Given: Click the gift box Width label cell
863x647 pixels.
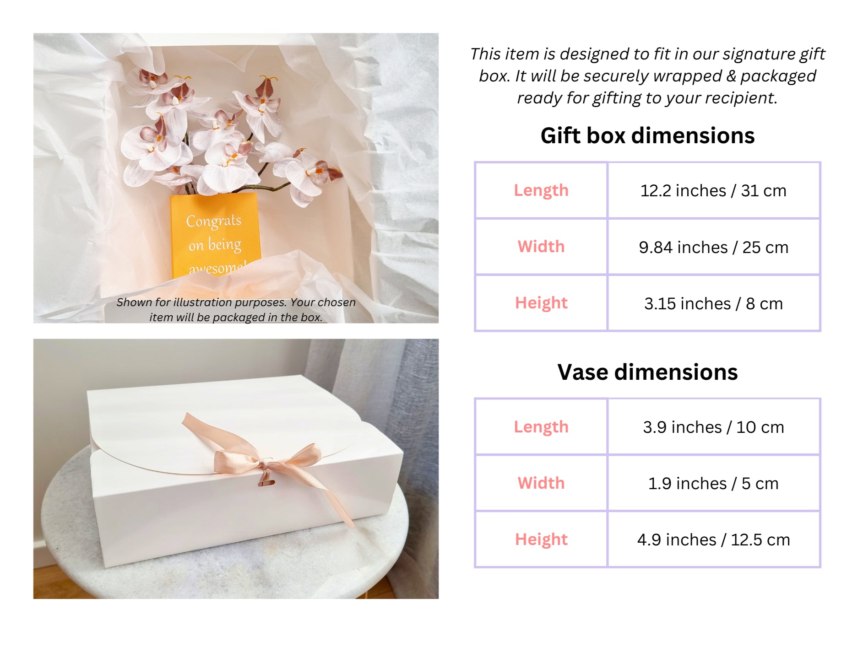Looking at the screenshot, I should point(541,247).
